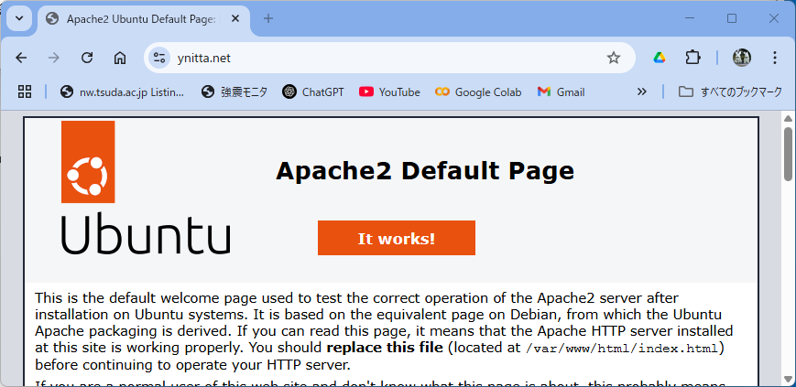Go to the home page
The height and width of the screenshot is (387, 796).
tap(120, 58)
